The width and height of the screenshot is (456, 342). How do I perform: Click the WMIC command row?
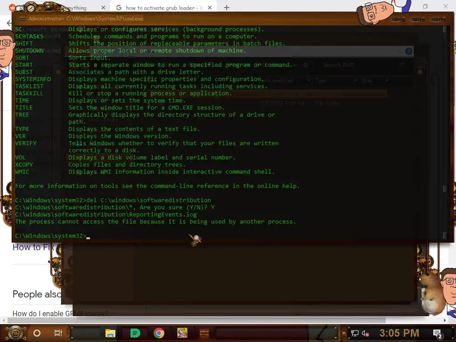[145, 172]
